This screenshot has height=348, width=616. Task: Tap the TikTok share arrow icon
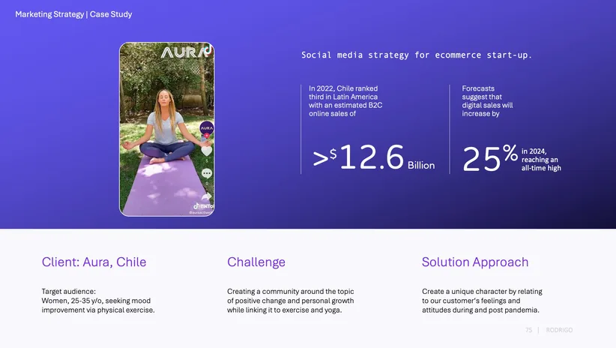207,196
